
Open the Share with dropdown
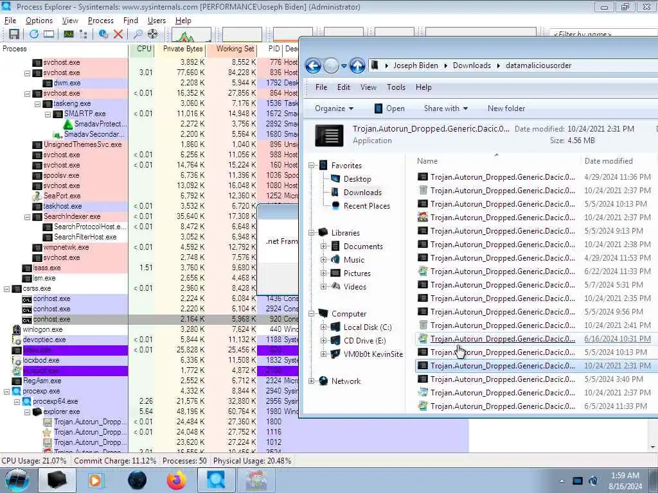pyautogui.click(x=446, y=108)
